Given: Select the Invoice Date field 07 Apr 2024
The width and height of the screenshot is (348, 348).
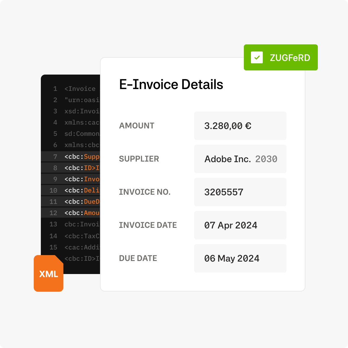Looking at the screenshot, I should click(240, 225).
